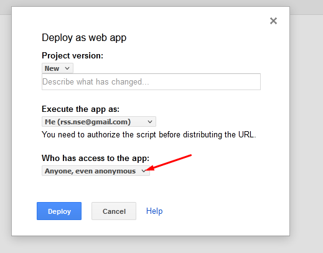Click the chevron beside Me (rss.nse@gmail.com)
Screen dimensions: 323x253
point(150,122)
